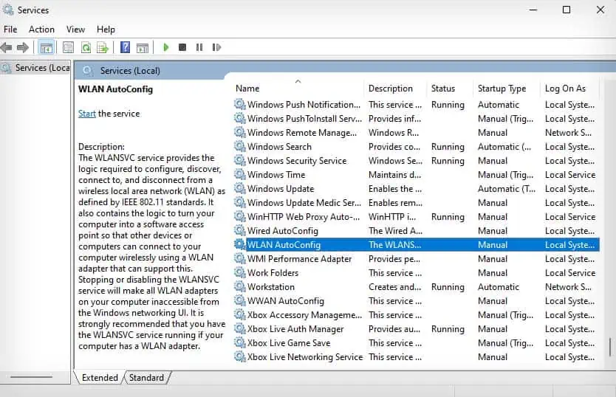Sort by the Startup Type column header

507,89
